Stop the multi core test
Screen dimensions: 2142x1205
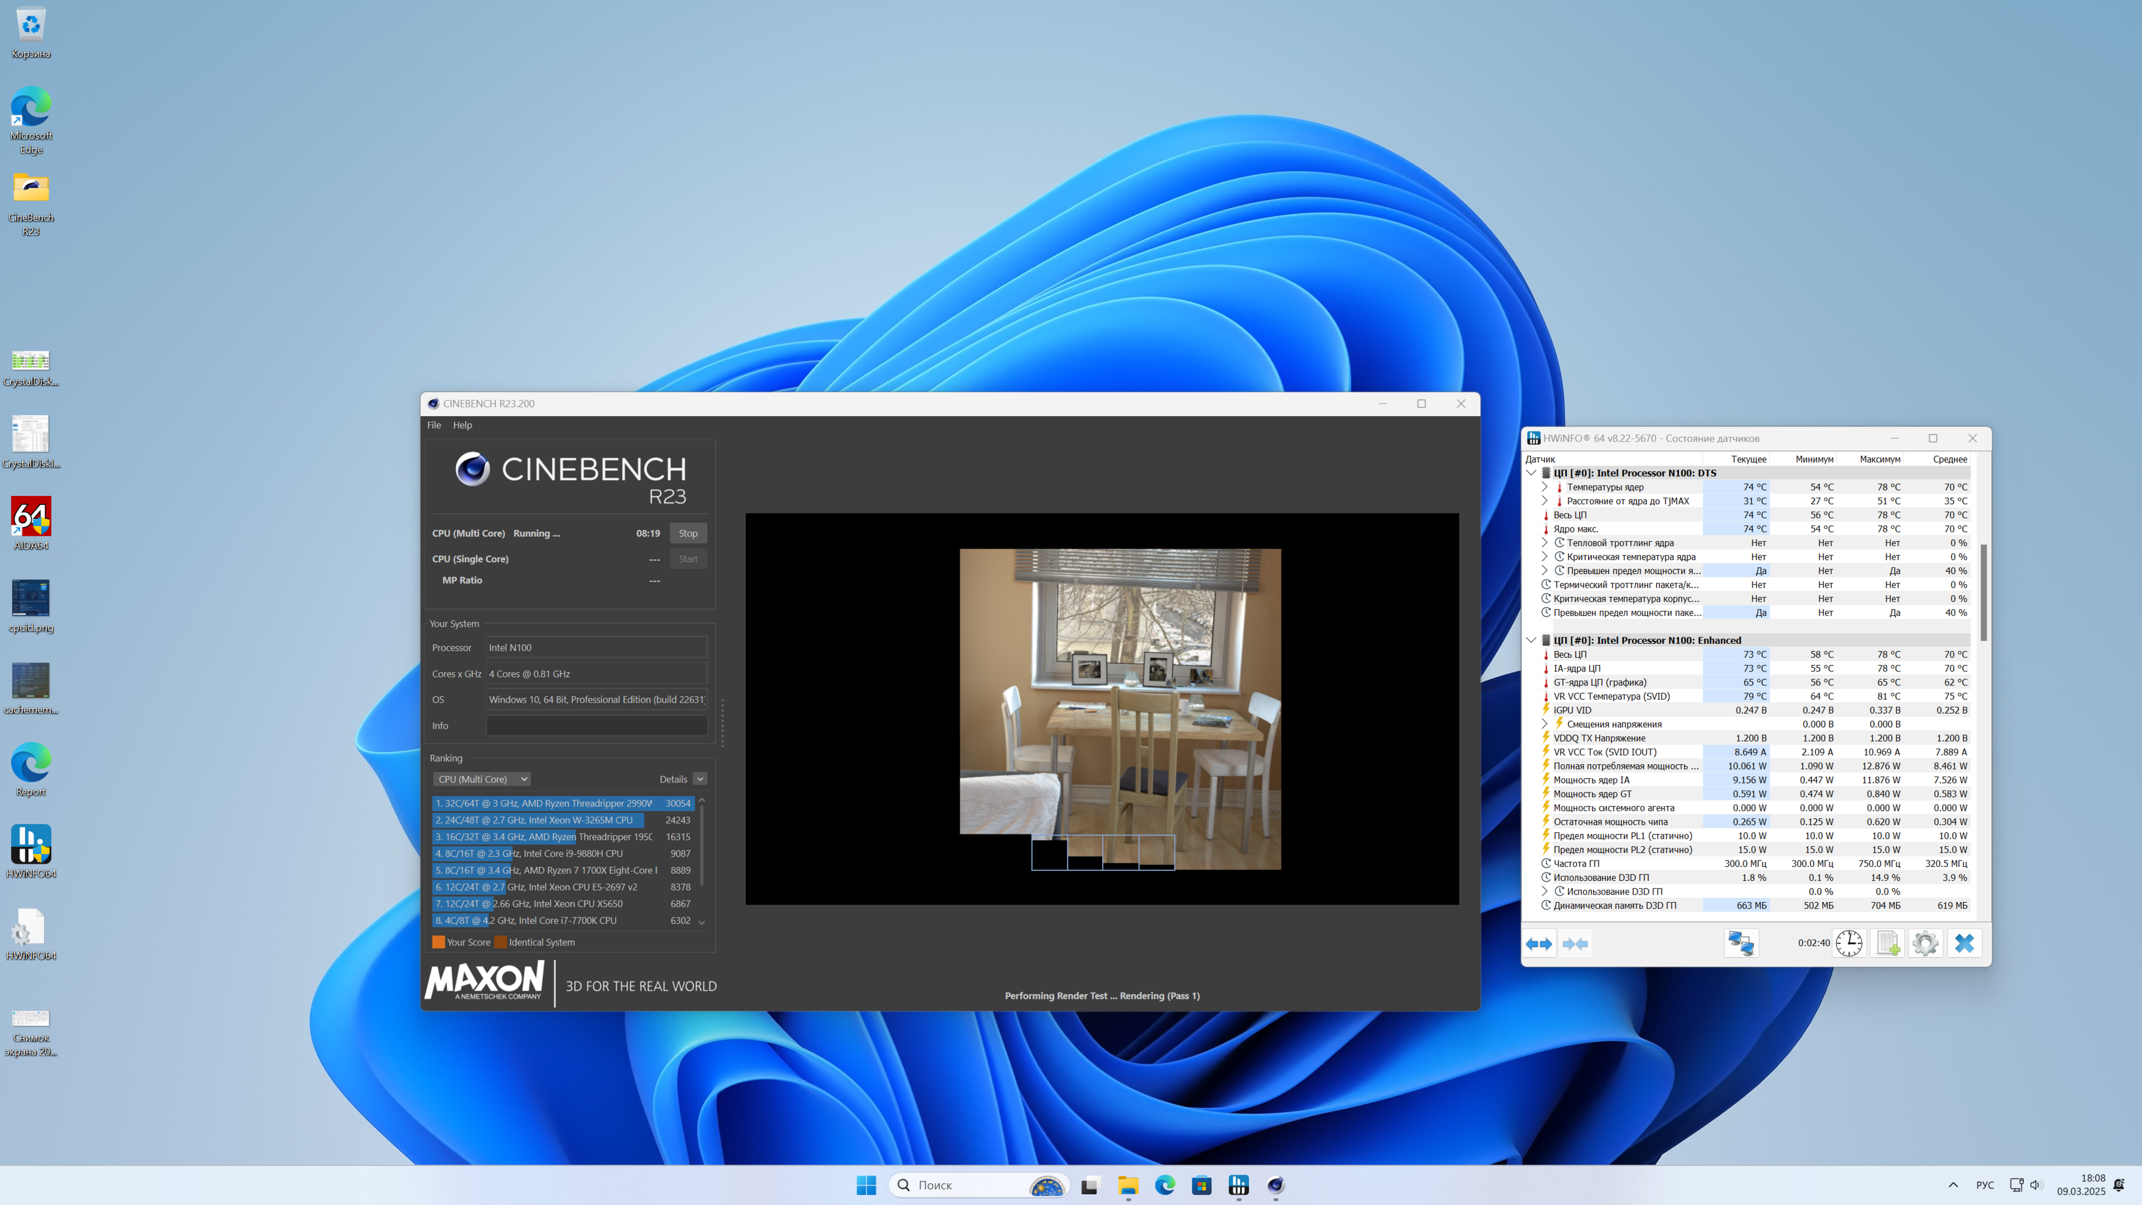tap(688, 533)
